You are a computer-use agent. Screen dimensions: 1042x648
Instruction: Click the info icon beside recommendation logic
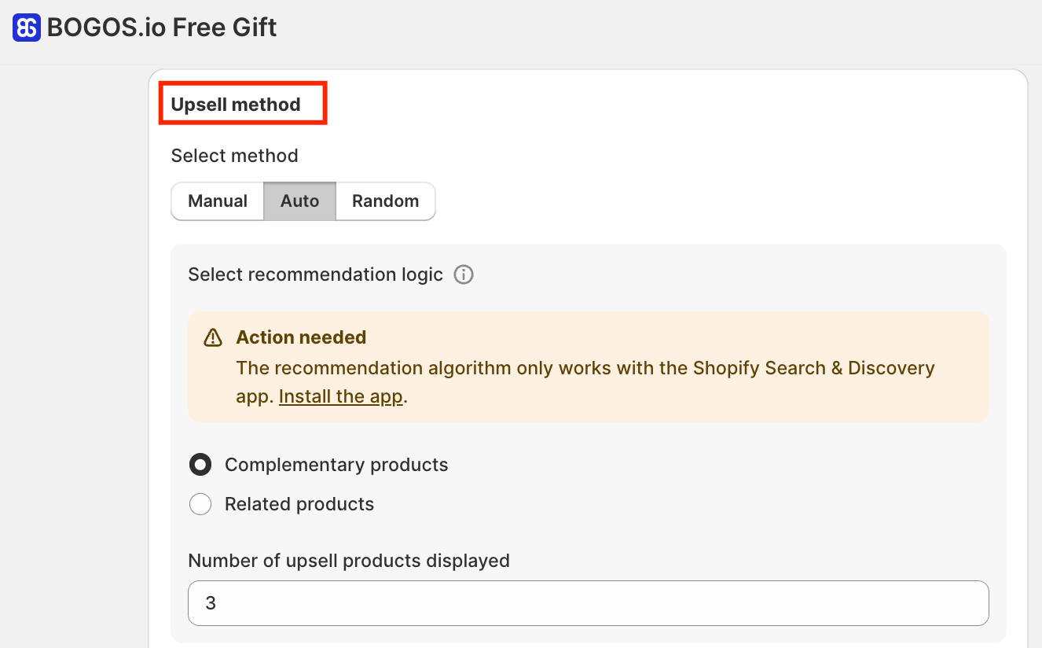464,274
